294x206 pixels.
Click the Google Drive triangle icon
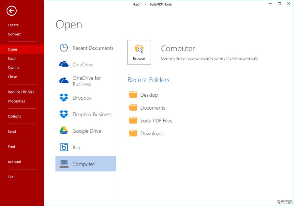coord(64,130)
